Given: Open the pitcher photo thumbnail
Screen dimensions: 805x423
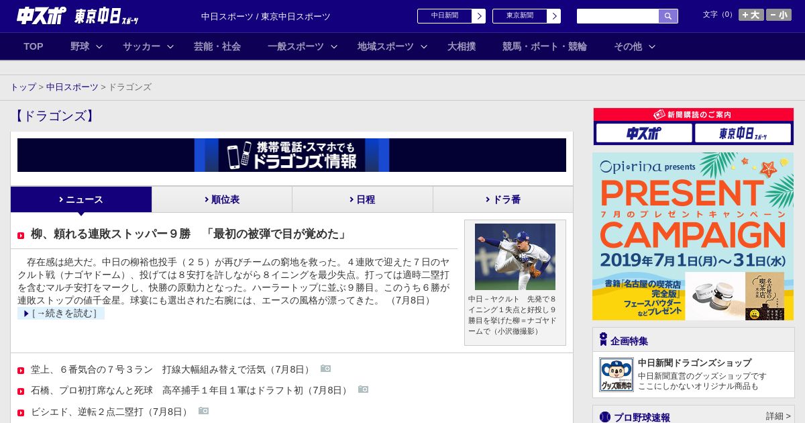Looking at the screenshot, I should pos(515,256).
